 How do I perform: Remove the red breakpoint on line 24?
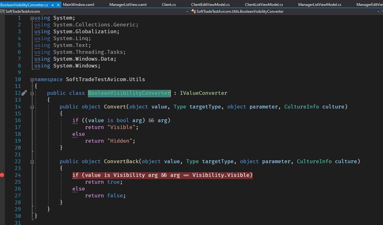point(2,175)
